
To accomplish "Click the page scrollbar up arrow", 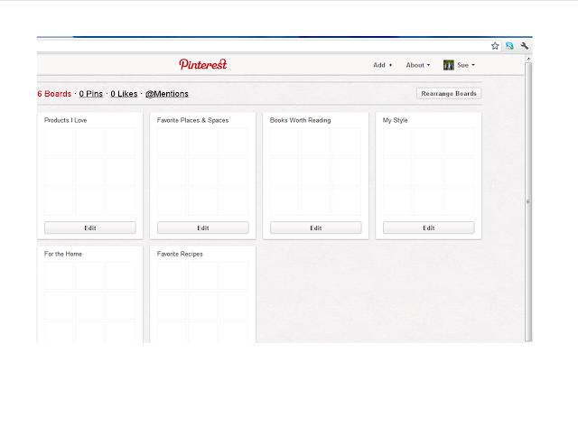I will [x=528, y=59].
